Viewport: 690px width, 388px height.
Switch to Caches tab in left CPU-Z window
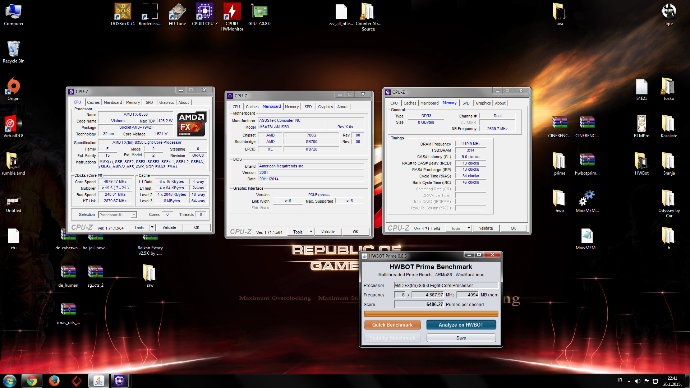(x=93, y=102)
